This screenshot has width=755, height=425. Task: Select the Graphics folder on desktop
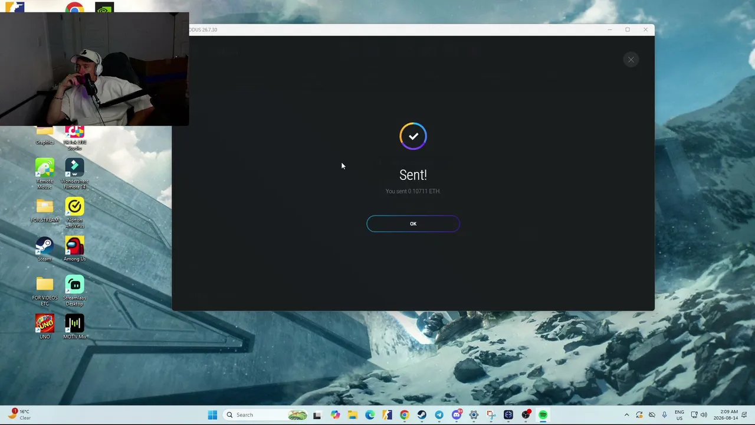point(45,137)
